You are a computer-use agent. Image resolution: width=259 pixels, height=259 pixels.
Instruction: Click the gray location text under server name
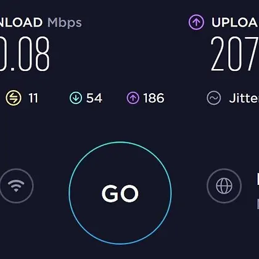tap(258, 203)
